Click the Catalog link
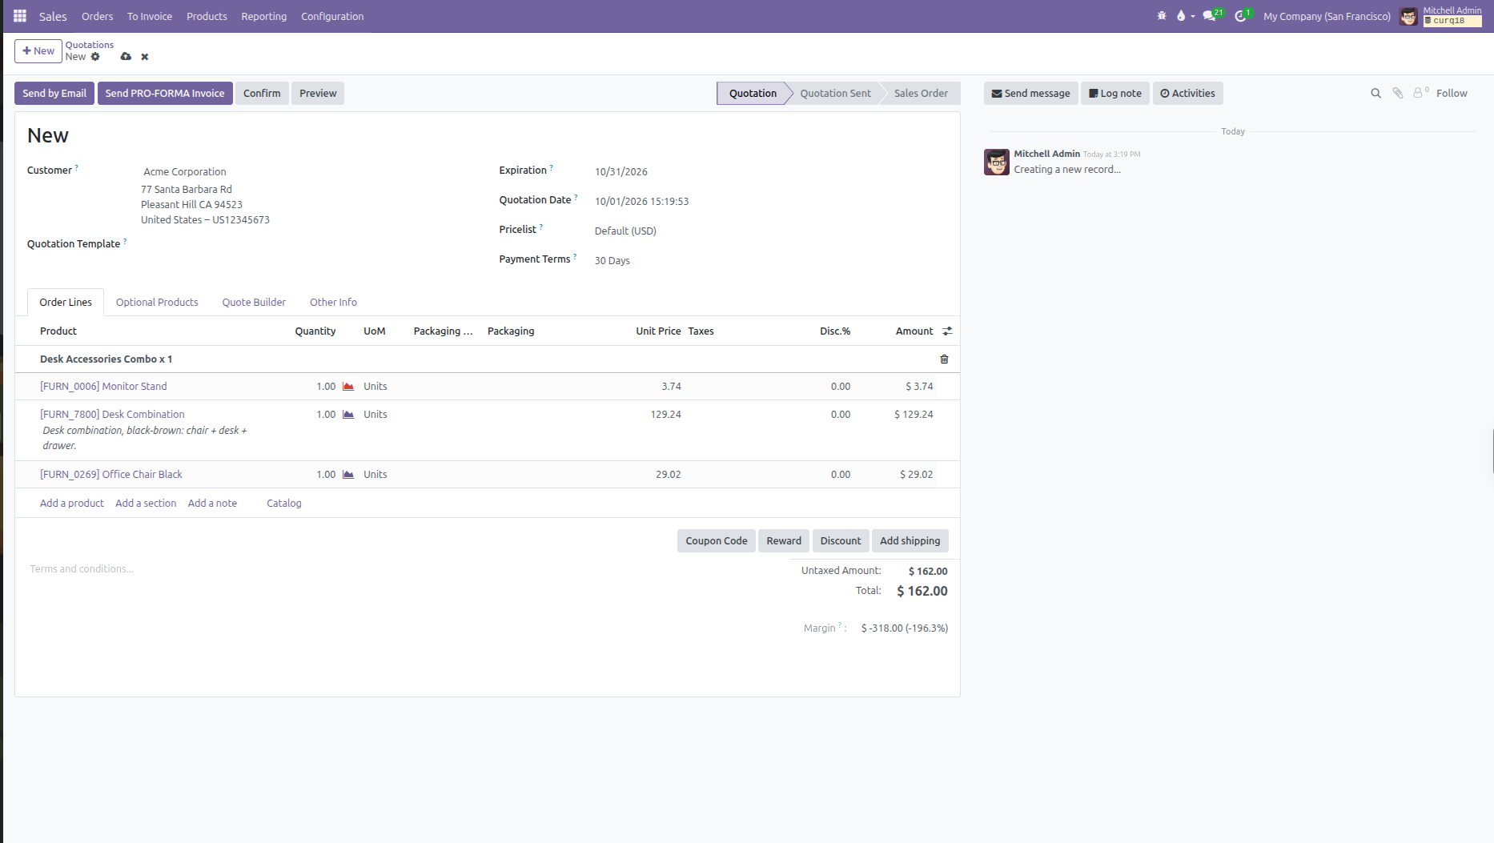The image size is (1494, 843). point(284,504)
